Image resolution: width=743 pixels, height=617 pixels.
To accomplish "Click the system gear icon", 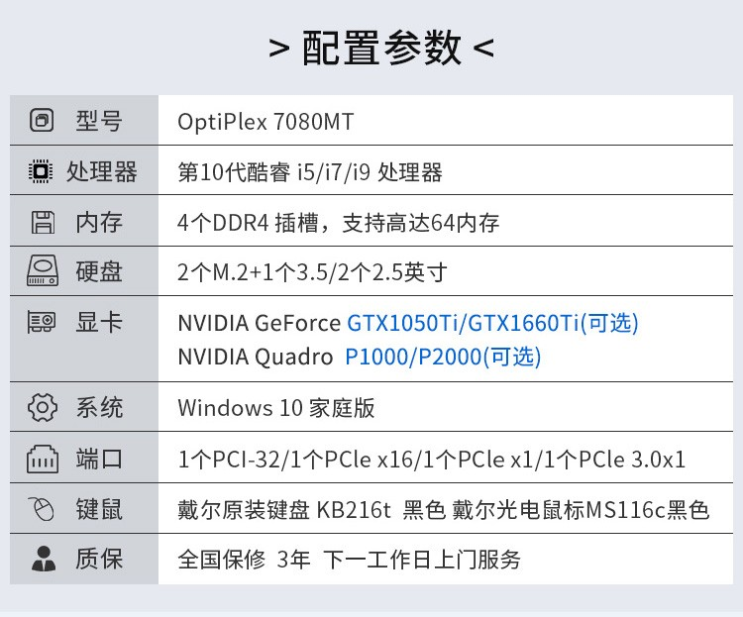I will coord(42,407).
